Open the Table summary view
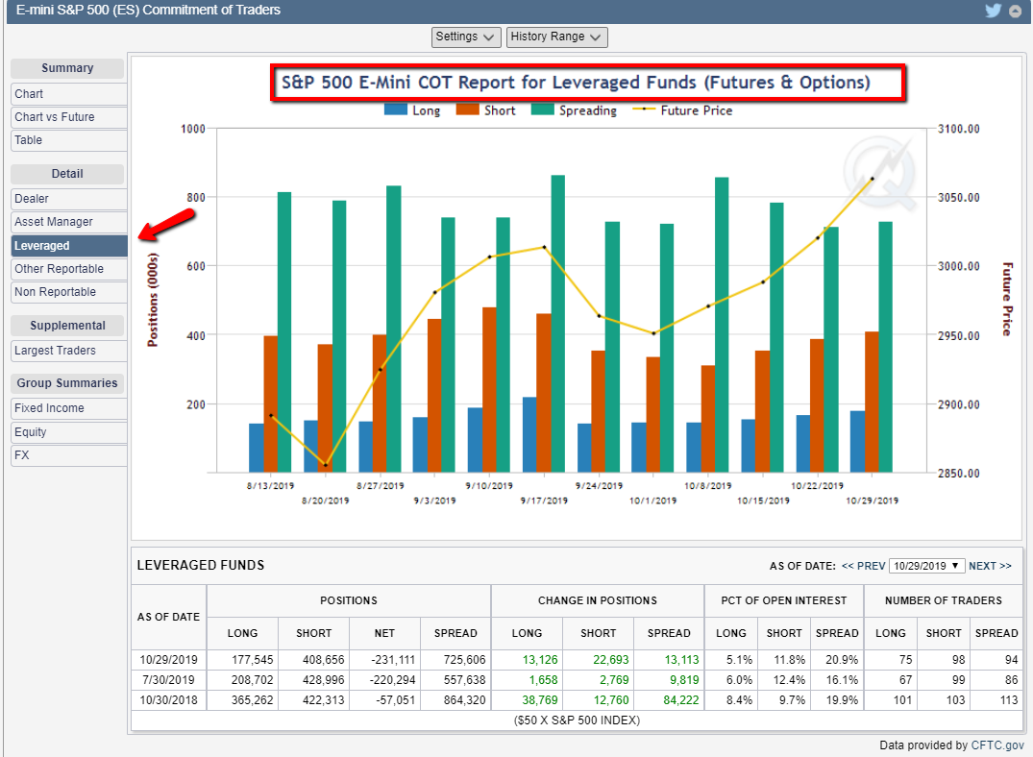This screenshot has height=757, width=1033. 68,139
